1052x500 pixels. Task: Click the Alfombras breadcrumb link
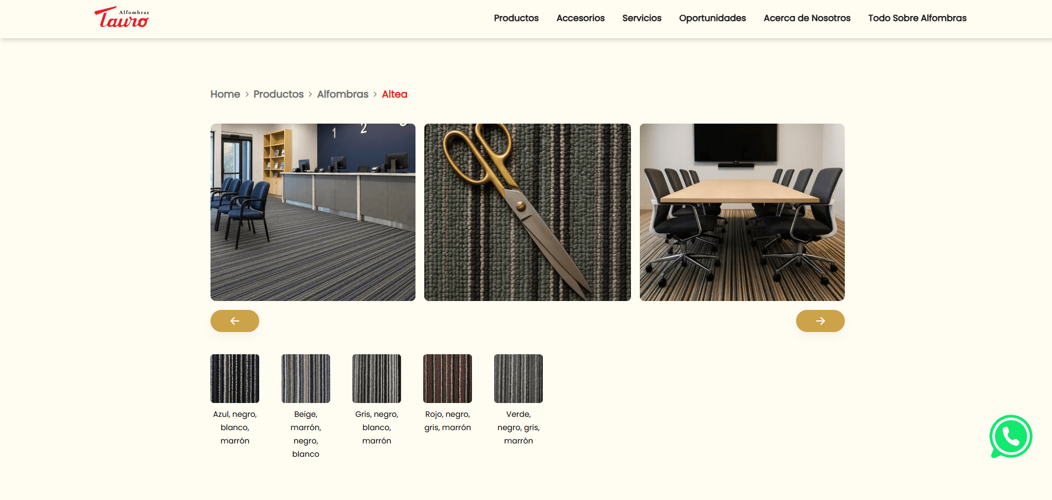pyautogui.click(x=342, y=94)
